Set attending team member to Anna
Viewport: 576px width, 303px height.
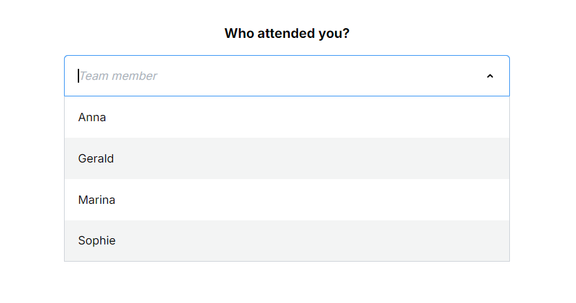(92, 117)
